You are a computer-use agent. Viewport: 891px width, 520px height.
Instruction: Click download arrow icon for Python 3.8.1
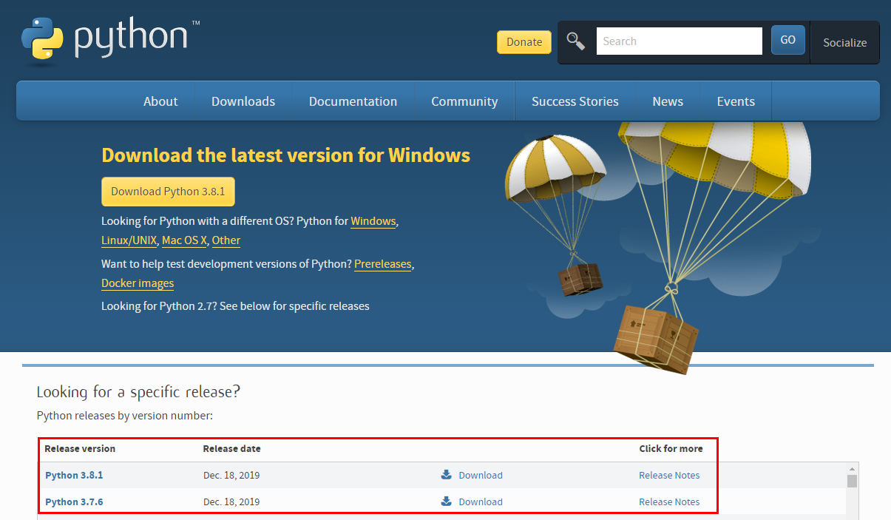[x=446, y=475]
